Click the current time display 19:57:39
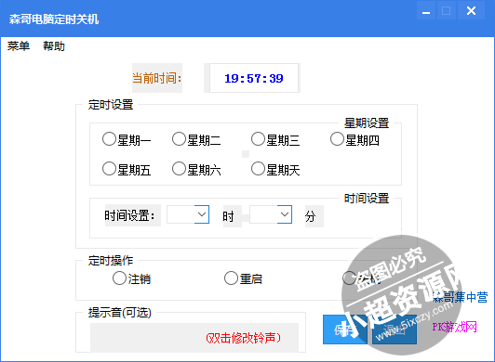 click(254, 78)
